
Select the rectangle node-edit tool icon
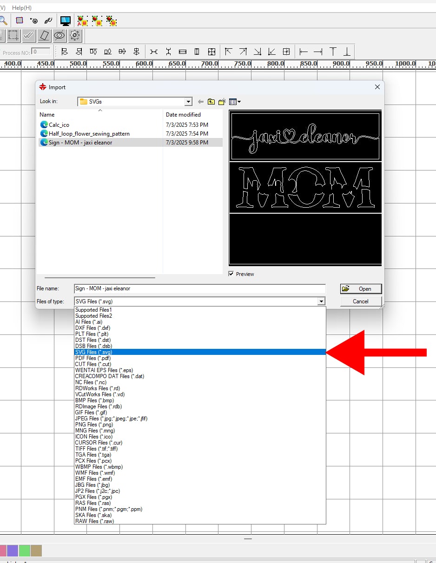pos(20,20)
